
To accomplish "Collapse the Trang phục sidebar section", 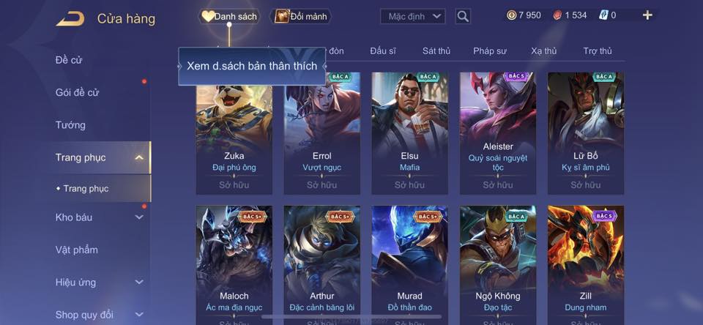I will tap(139, 157).
